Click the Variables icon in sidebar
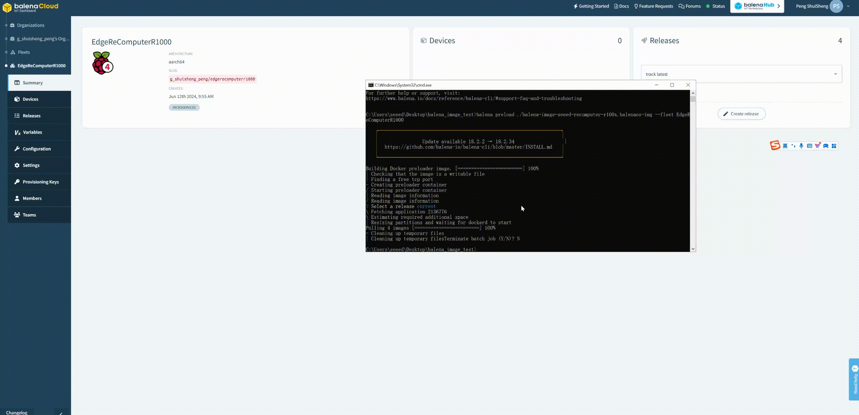This screenshot has width=859, height=415. [x=17, y=132]
